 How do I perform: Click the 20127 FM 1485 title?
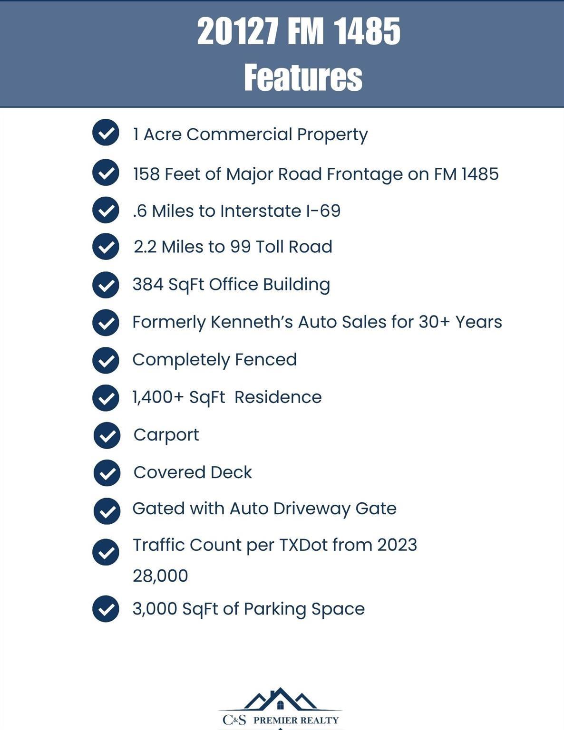[299, 31]
